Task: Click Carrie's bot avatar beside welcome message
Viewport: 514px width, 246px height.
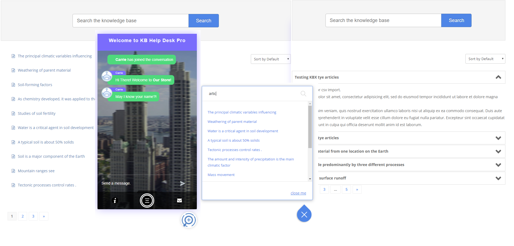Action: tap(107, 76)
